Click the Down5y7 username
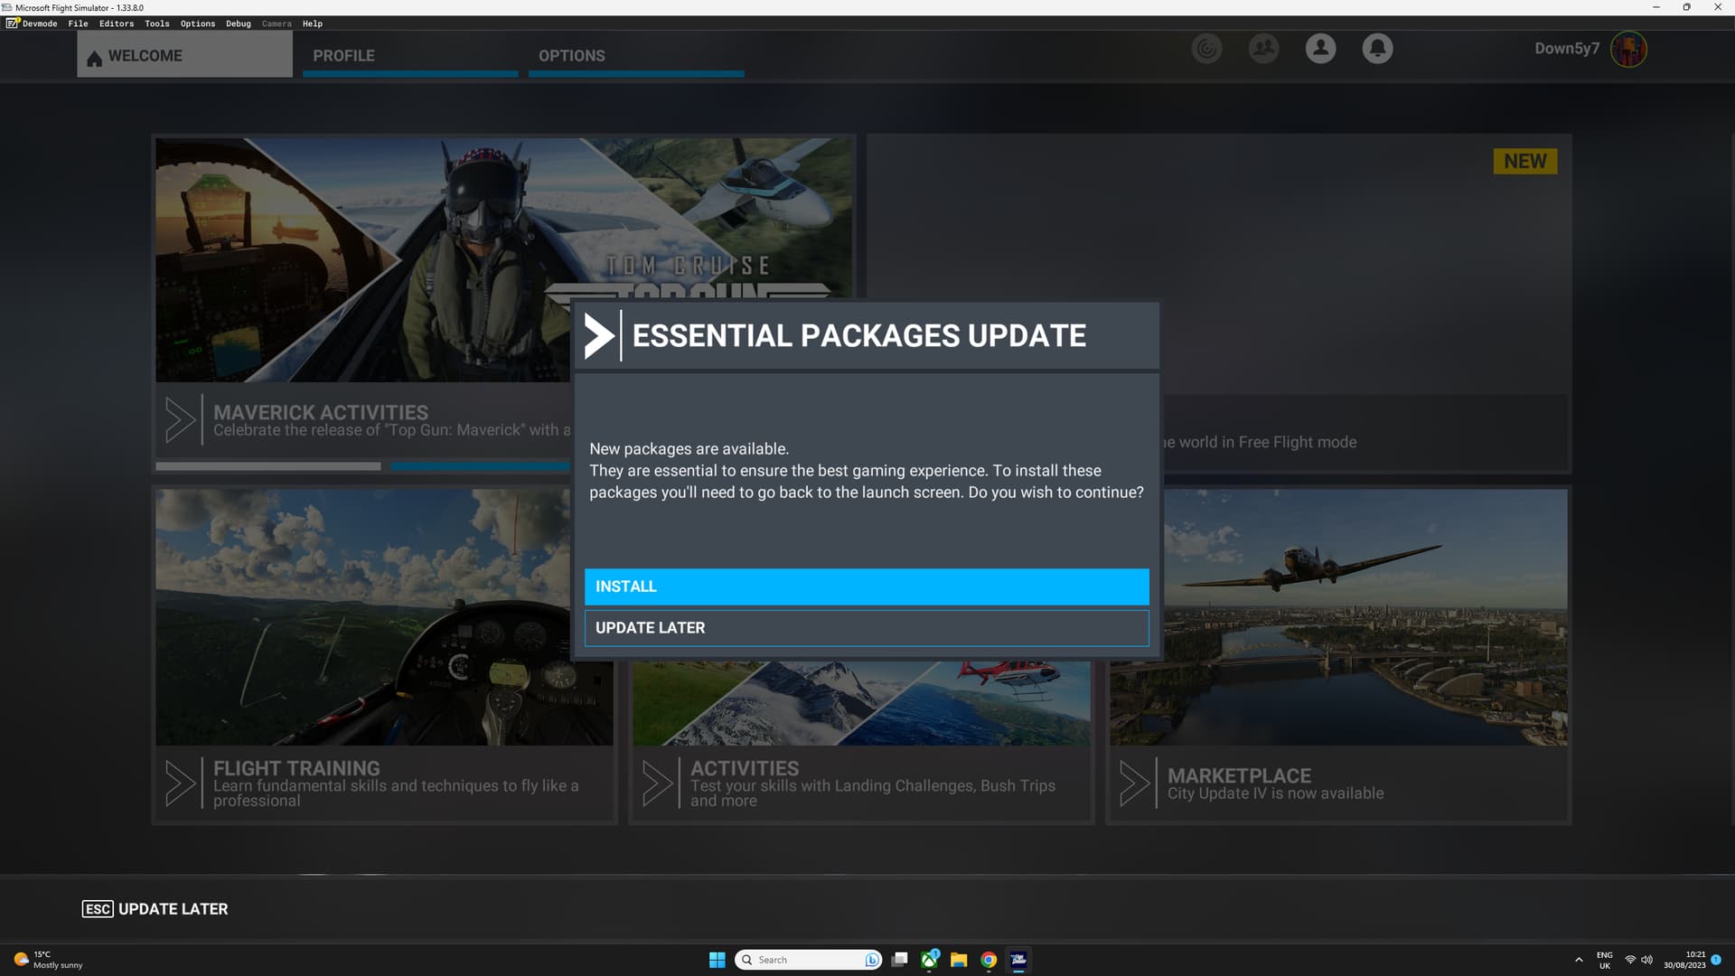Image resolution: width=1735 pixels, height=976 pixels. [x=1567, y=49]
